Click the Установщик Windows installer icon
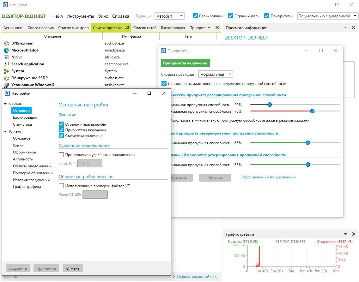Viewport: 359px width, 282px height. (6, 85)
